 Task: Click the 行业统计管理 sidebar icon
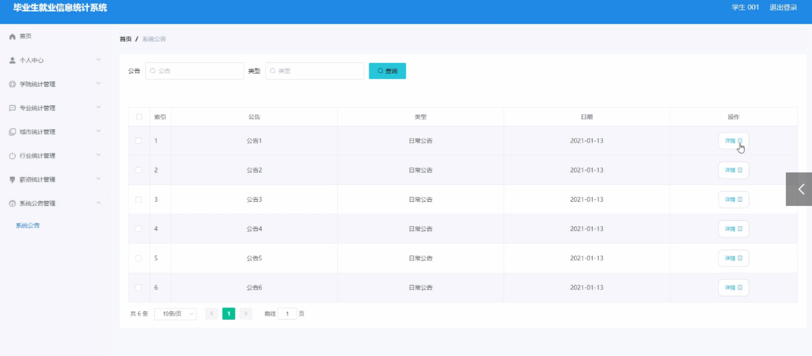pyautogui.click(x=13, y=156)
